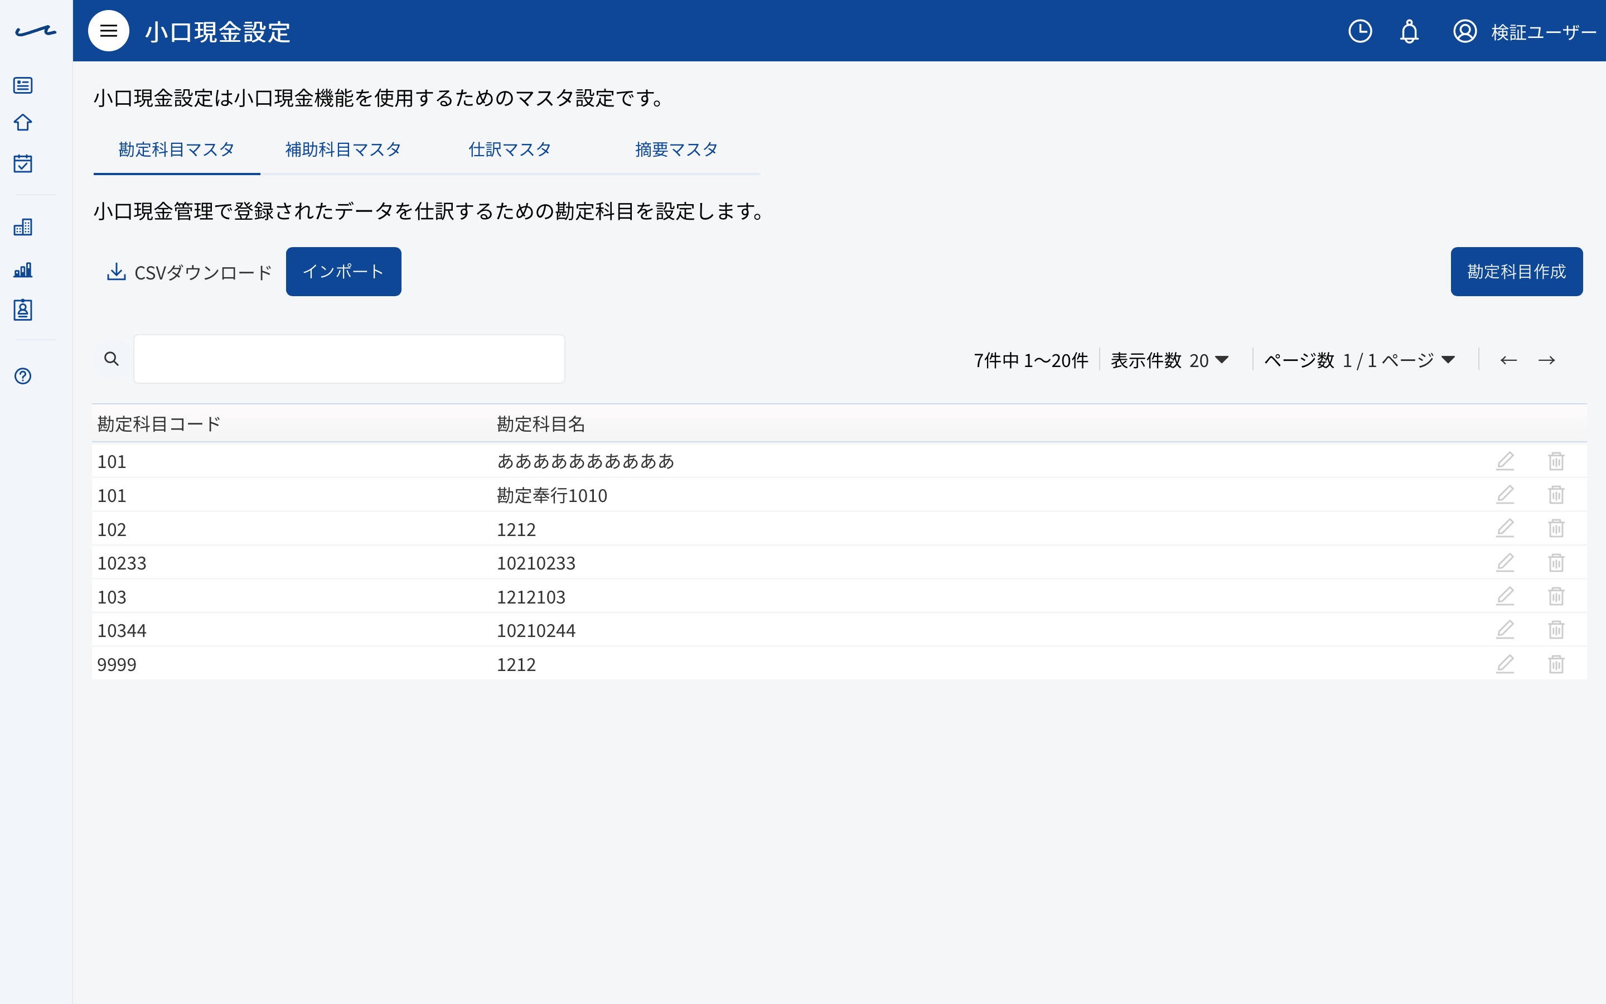Edit row with code 9999
1606x1004 pixels.
point(1505,664)
